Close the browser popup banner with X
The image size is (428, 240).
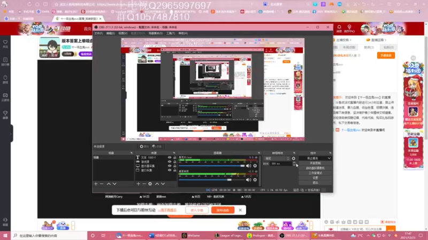point(240,210)
